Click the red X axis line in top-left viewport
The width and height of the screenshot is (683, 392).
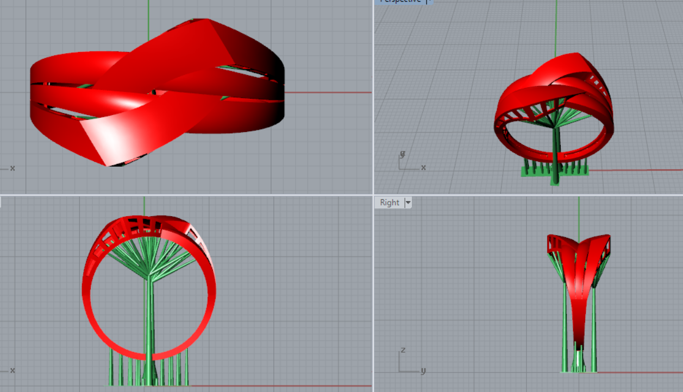(326, 92)
